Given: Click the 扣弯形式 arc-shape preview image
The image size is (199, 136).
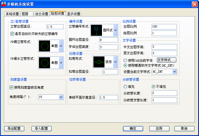Looking at the screenshot, I should tap(99, 62).
